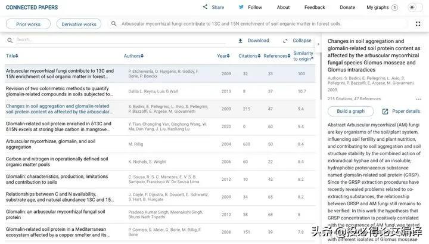This screenshot has height=244, width=429.
Task: Click the Share icon in the header
Action: point(205,7)
